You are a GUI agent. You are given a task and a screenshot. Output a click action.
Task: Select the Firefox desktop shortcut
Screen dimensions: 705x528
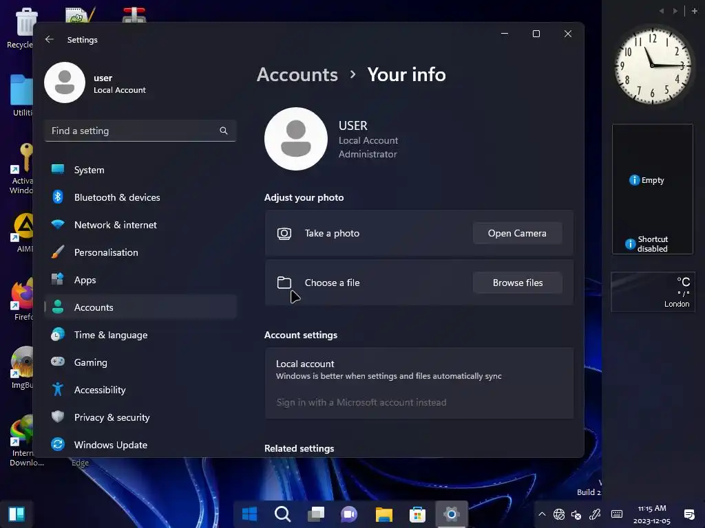[23, 299]
